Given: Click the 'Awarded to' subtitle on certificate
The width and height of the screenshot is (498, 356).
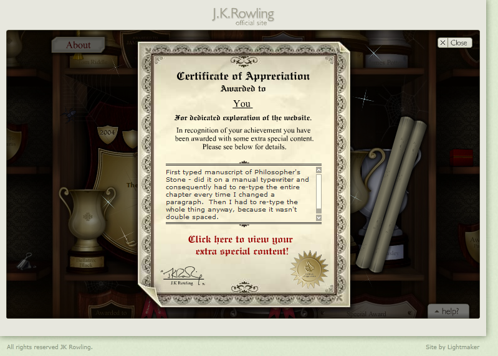Looking at the screenshot, I should pyautogui.click(x=243, y=88).
